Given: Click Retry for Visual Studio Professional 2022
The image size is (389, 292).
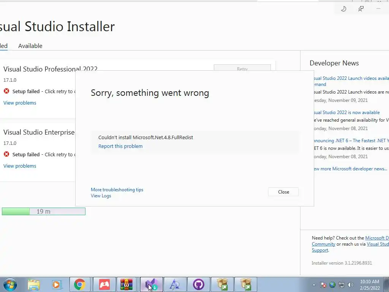Looking at the screenshot, I should 242,68.
